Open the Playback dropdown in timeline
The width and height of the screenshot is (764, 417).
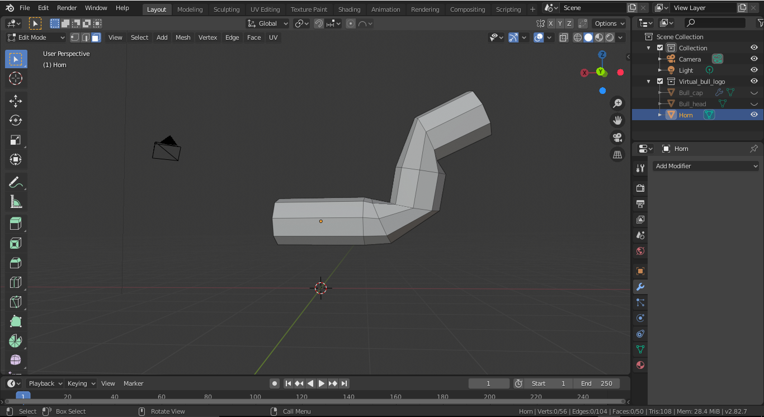coord(45,383)
